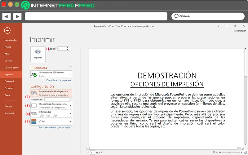Click horizontal scrollbar right arrow

tap(242, 148)
